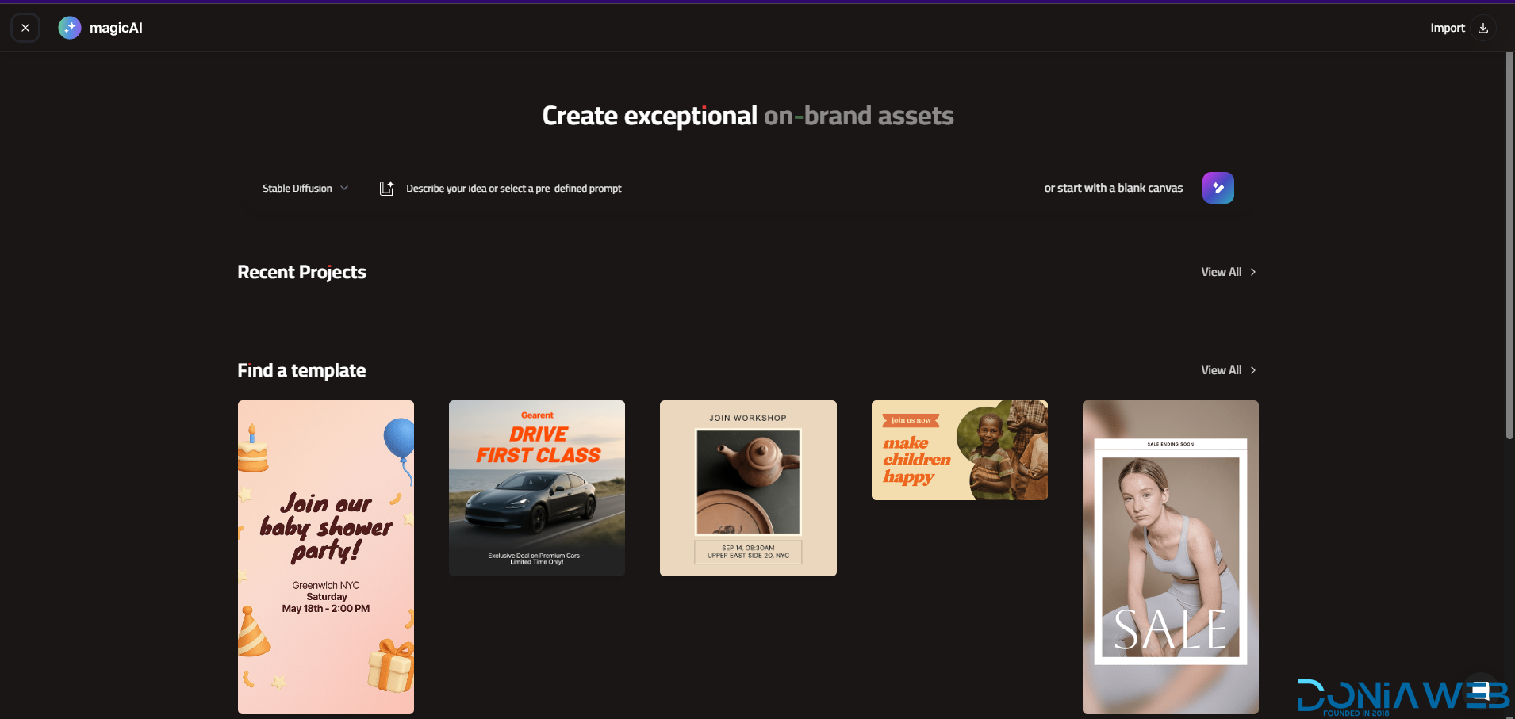
Task: Open the Join Workshop teapot template
Action: (x=748, y=488)
